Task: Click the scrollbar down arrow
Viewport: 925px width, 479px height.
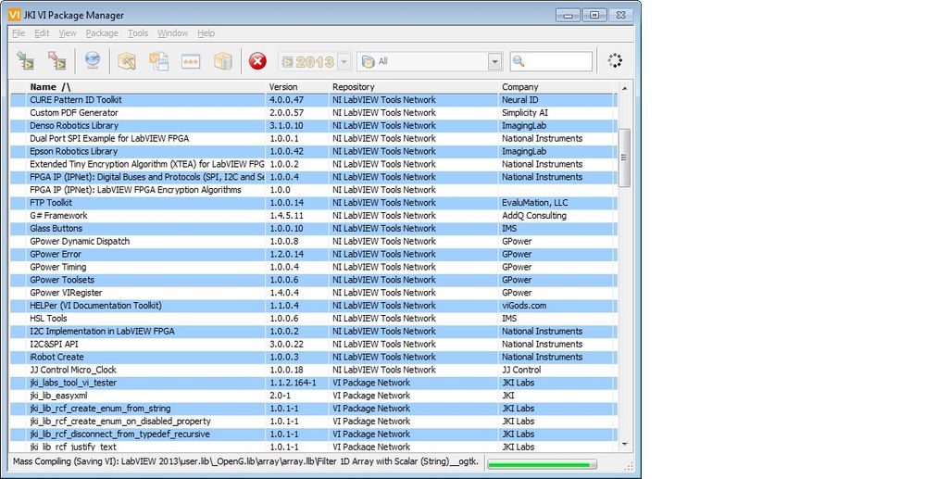Action: tap(624, 445)
